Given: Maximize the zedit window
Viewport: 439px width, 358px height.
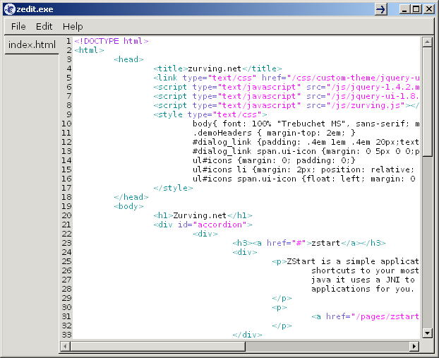Looking at the screenshot, I should pyautogui.click(x=416, y=9).
